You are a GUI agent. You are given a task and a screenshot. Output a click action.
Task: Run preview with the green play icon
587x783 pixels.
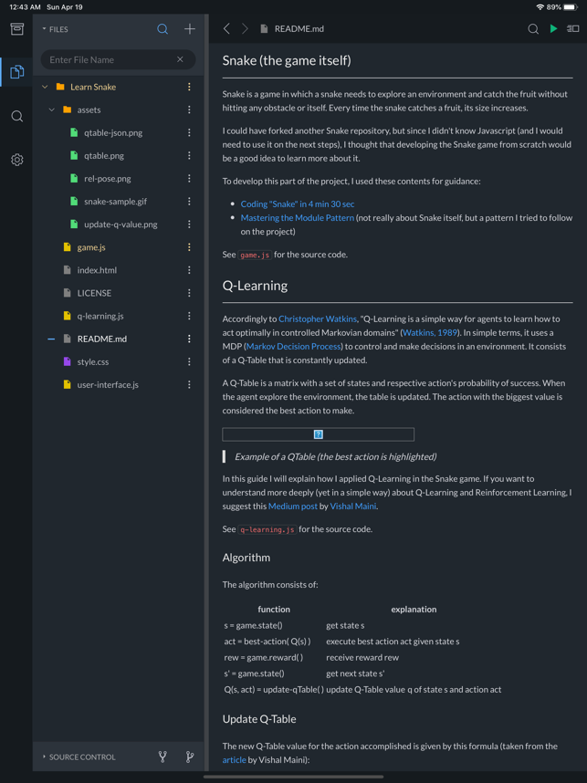pos(553,29)
